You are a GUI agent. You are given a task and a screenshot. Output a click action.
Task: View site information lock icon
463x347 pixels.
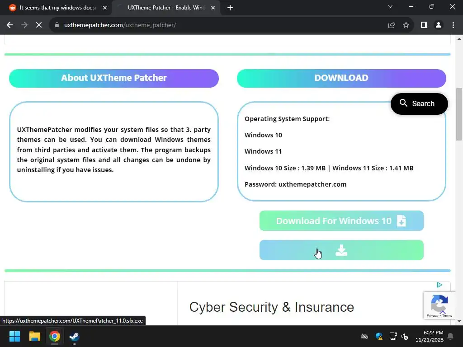pyautogui.click(x=57, y=25)
